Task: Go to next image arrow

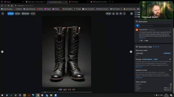Action: [x=131, y=52]
